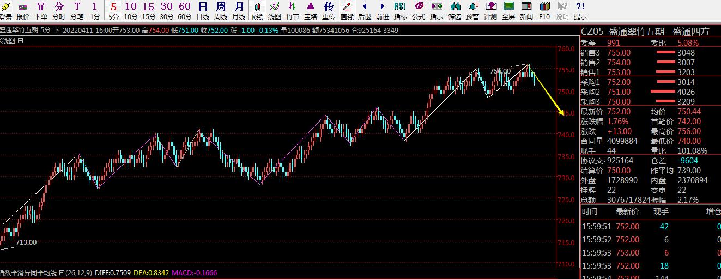
Task: Switch to 竹节 bar chart style
Action: click(293, 10)
